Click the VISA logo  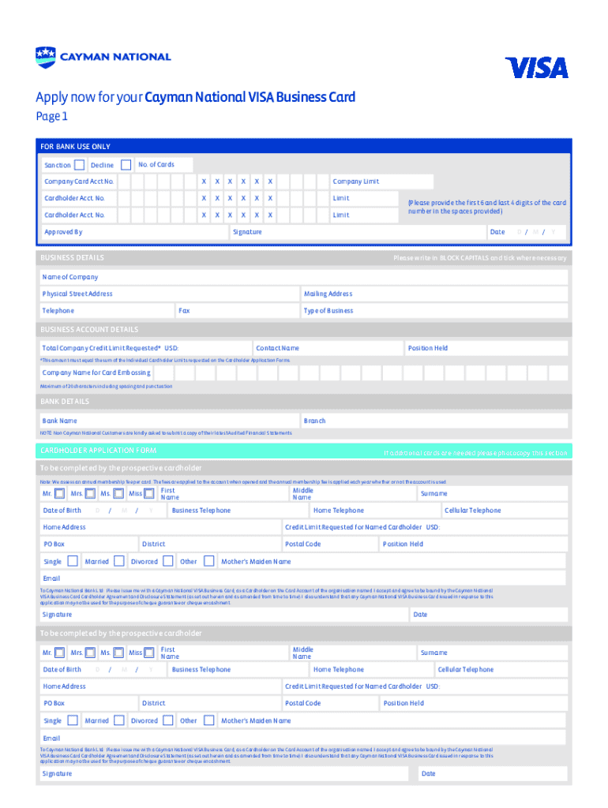[x=536, y=68]
